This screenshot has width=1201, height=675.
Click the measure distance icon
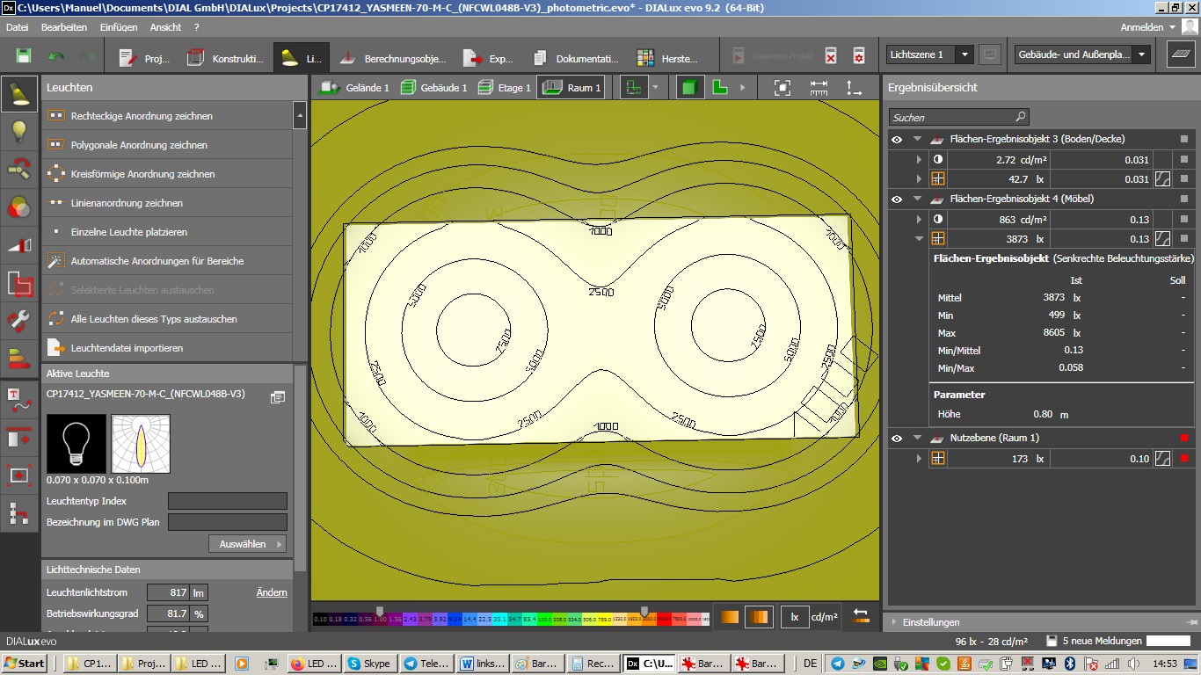tap(819, 88)
